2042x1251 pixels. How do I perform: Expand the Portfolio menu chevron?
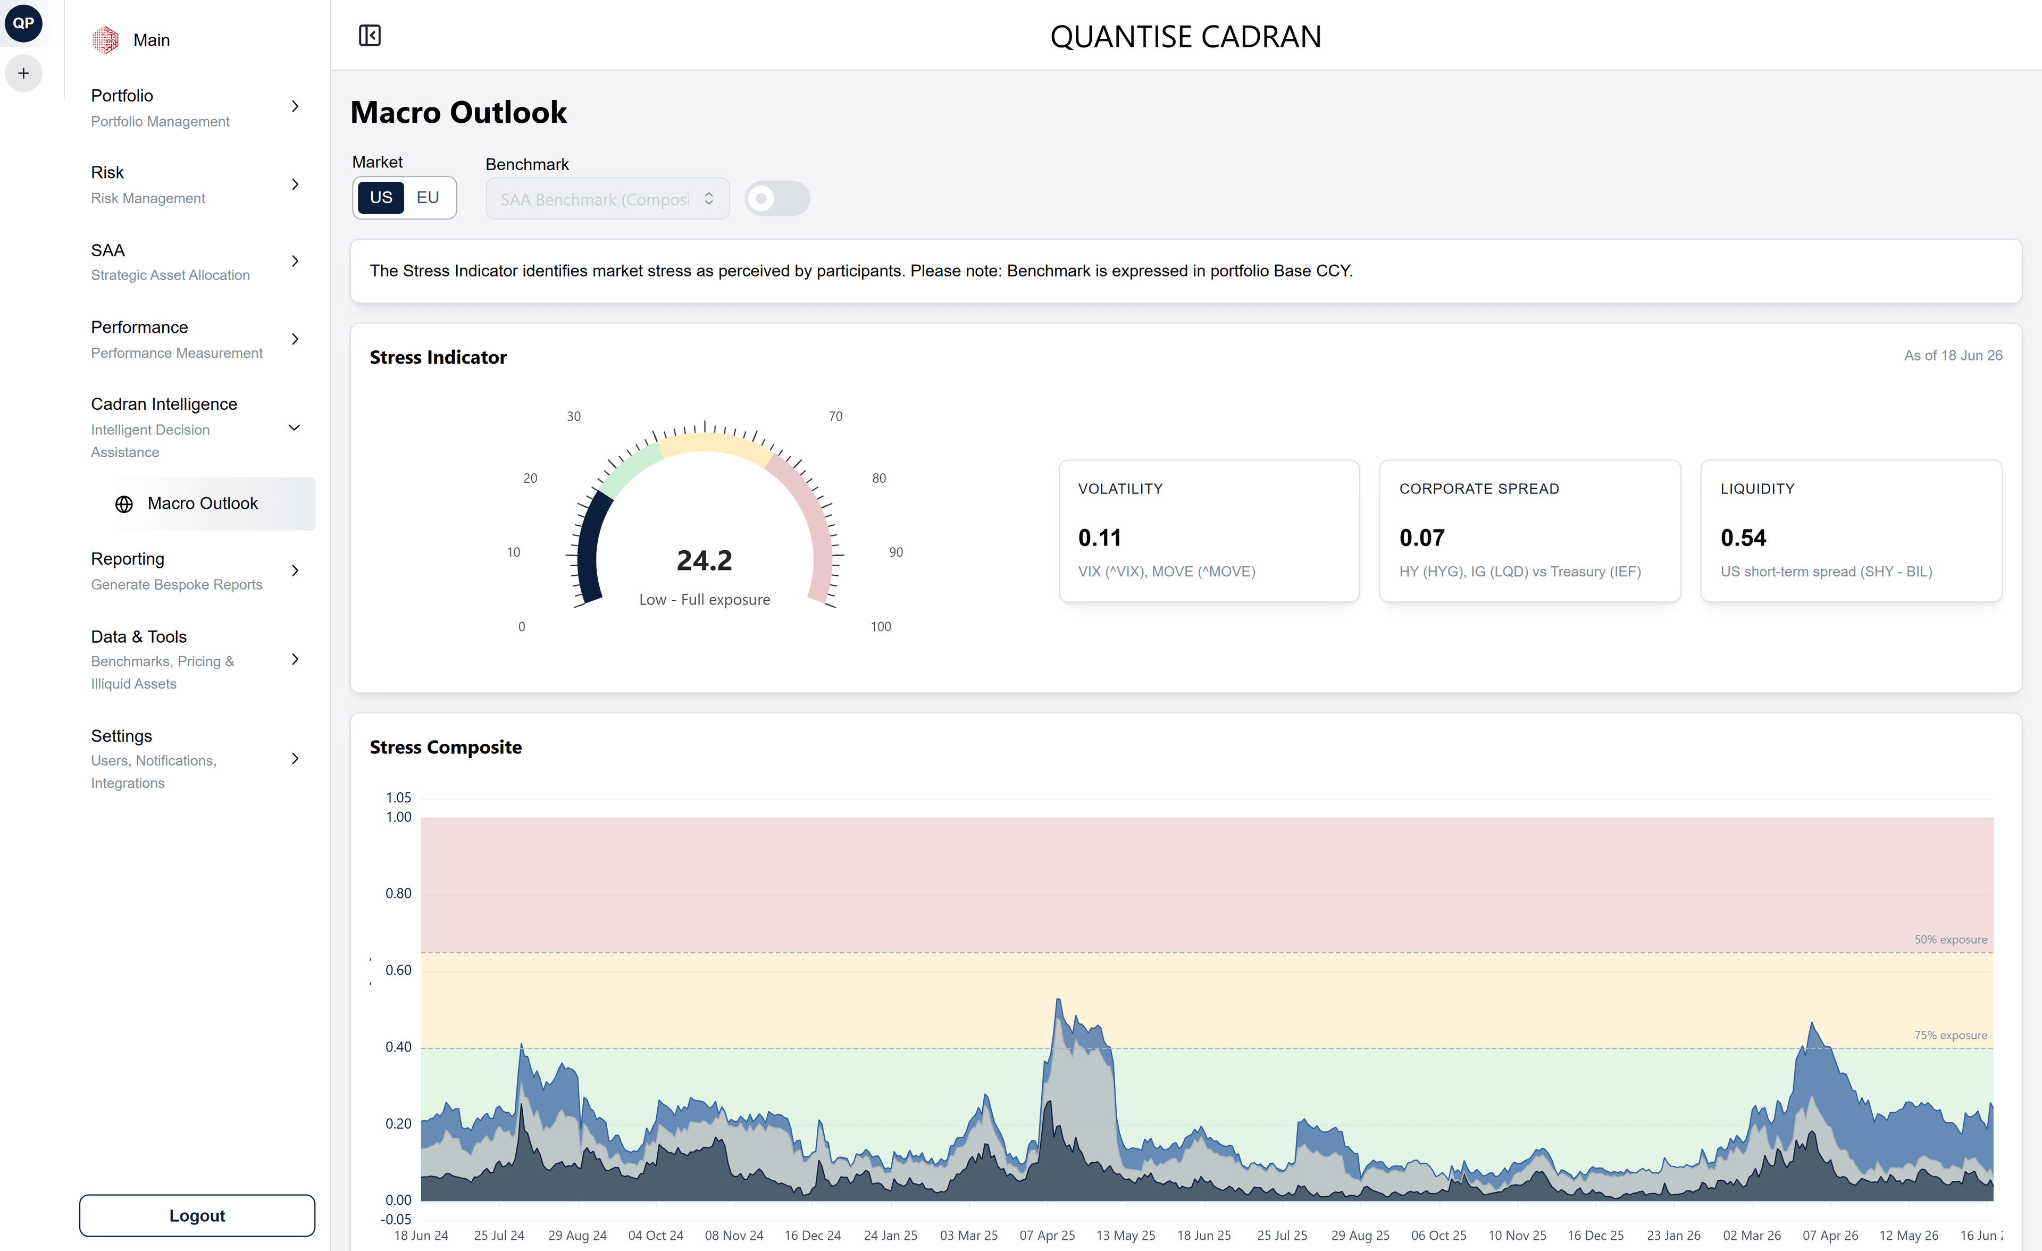[295, 106]
